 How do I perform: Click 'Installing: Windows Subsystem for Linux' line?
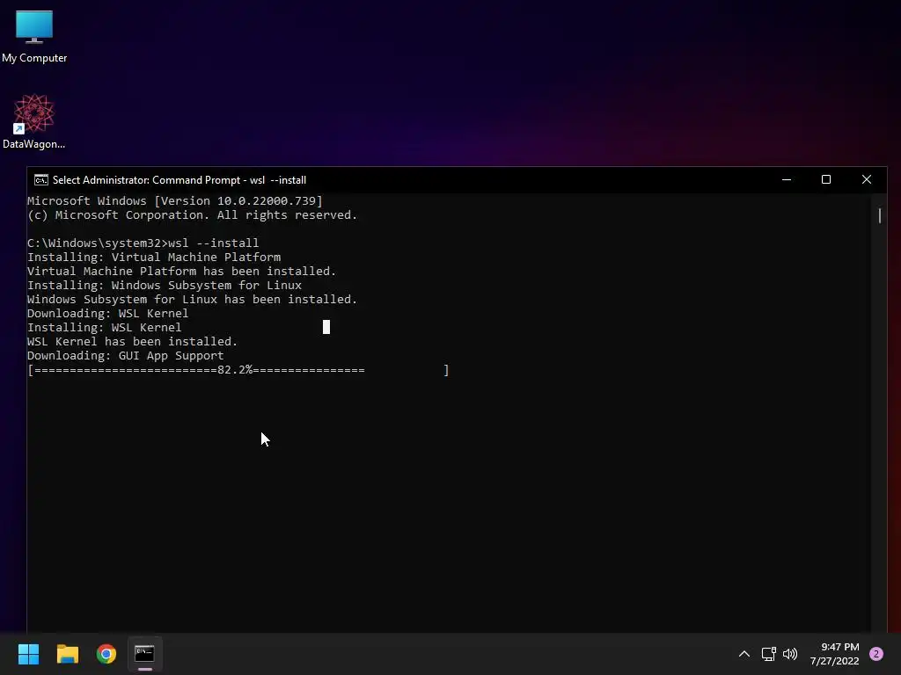click(x=165, y=286)
